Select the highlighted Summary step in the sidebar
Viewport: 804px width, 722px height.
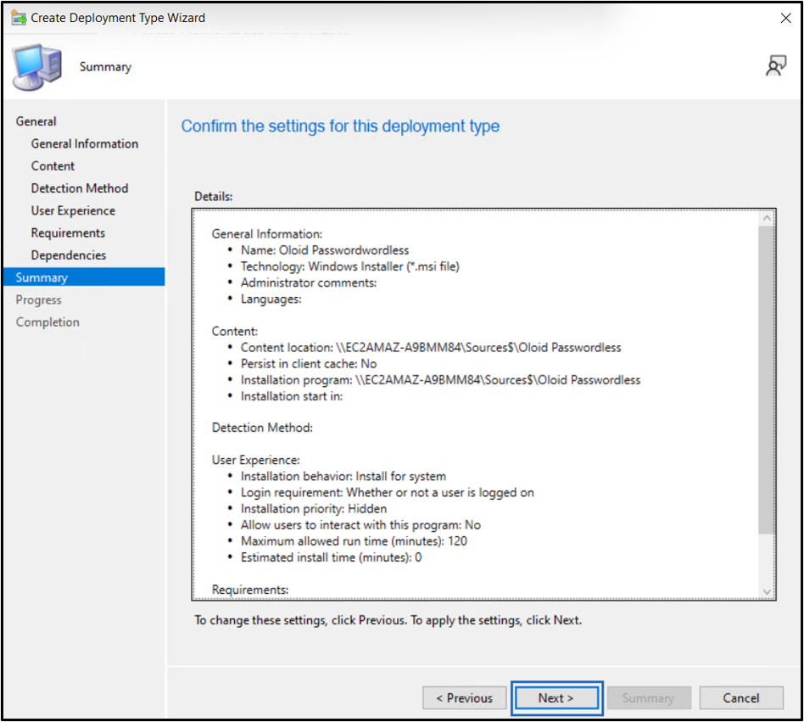tap(84, 277)
